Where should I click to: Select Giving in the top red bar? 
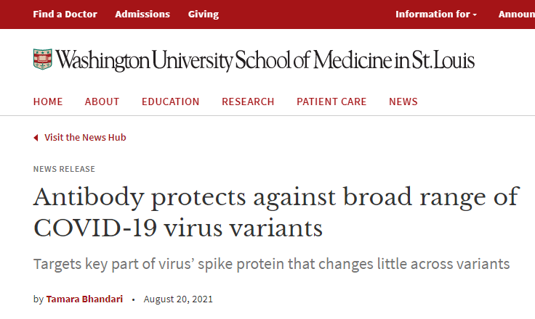tap(204, 14)
